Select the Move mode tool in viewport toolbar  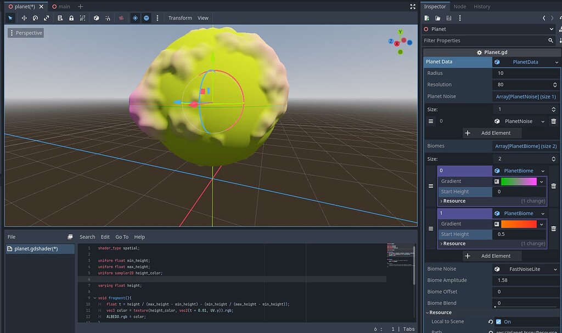pyautogui.click(x=24, y=18)
